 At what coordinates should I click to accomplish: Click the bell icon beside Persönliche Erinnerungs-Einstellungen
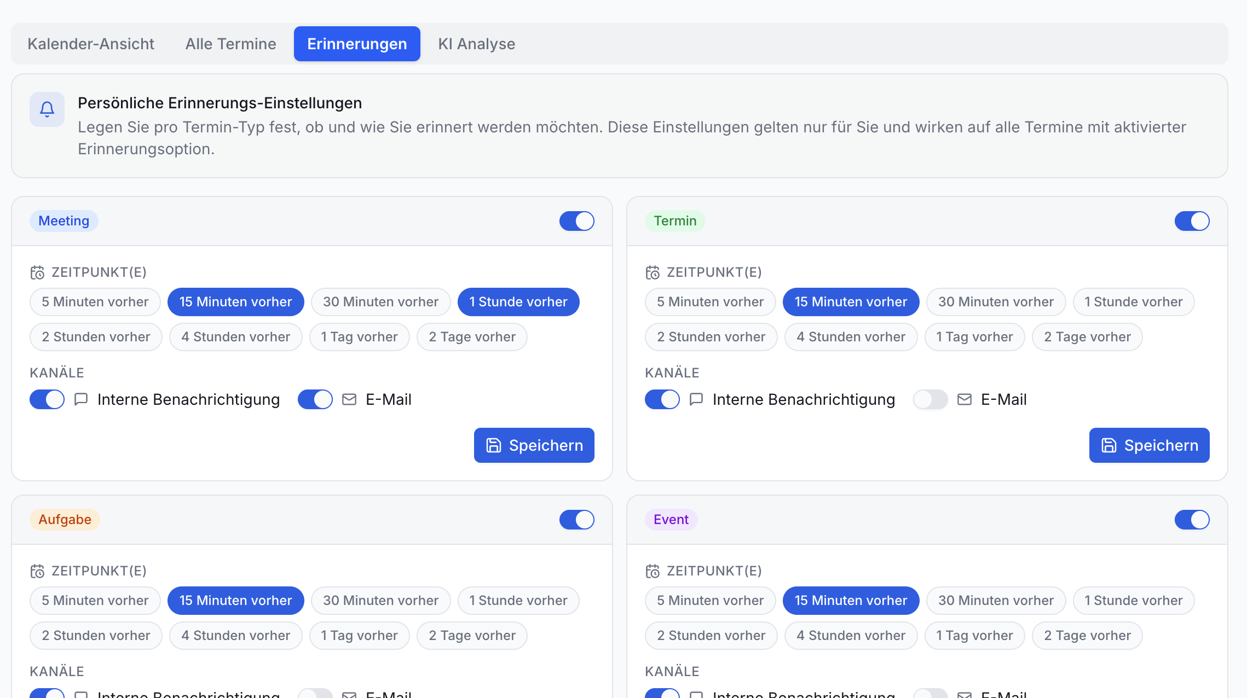47,109
